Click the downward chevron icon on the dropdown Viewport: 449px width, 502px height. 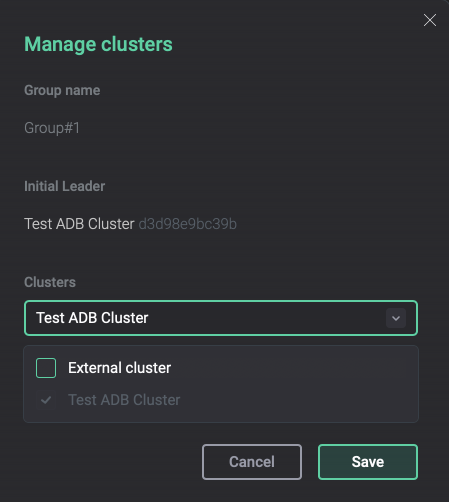(396, 318)
